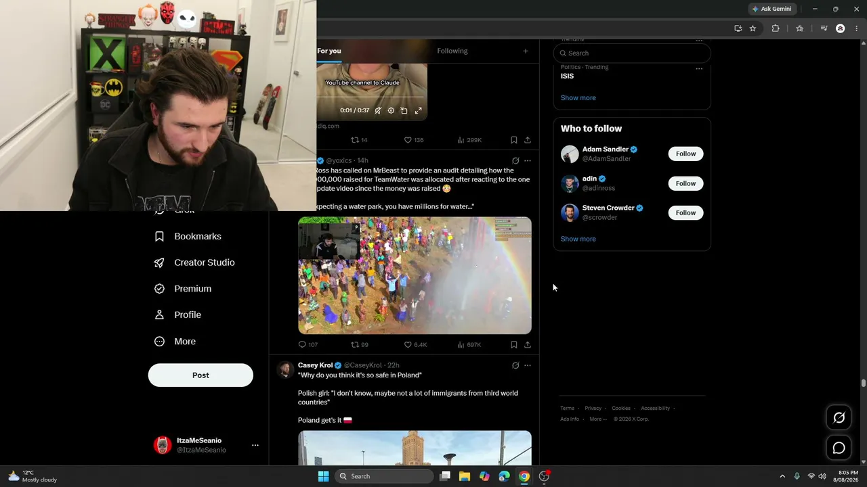The width and height of the screenshot is (867, 487).
Task: Open the Chrome profile avatar
Action: [x=841, y=28]
